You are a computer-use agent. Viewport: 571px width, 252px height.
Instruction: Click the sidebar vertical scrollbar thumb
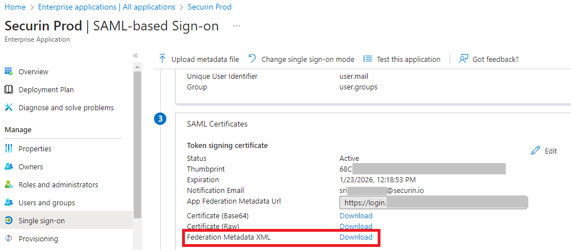[137, 145]
